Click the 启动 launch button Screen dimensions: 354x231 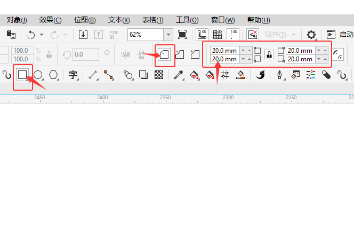tap(340, 35)
